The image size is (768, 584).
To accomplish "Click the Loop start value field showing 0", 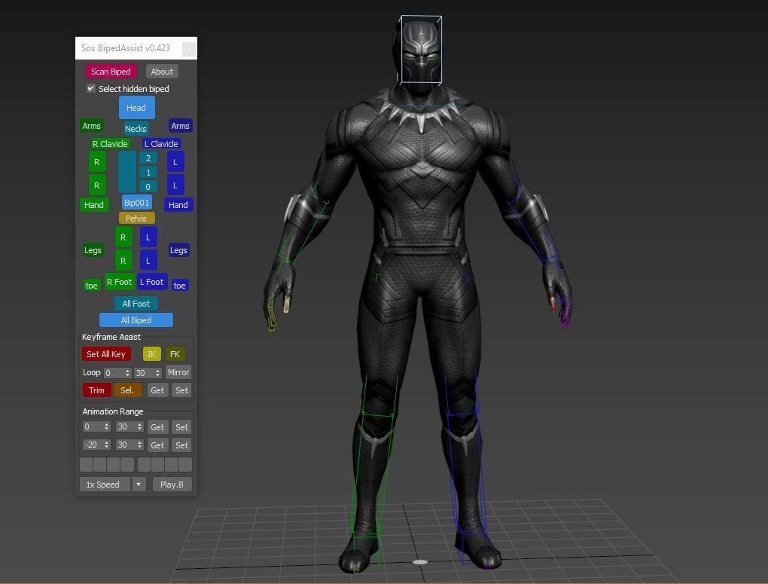I will [114, 373].
